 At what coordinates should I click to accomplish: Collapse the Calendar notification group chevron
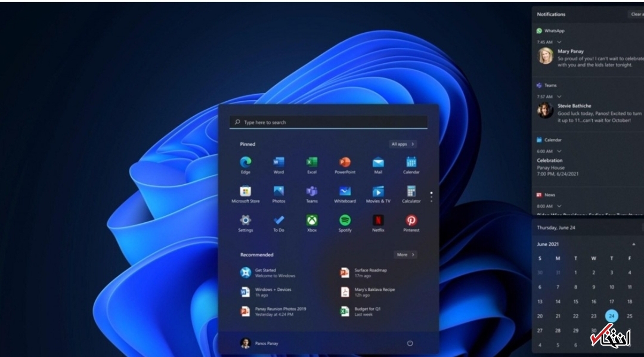tap(559, 151)
